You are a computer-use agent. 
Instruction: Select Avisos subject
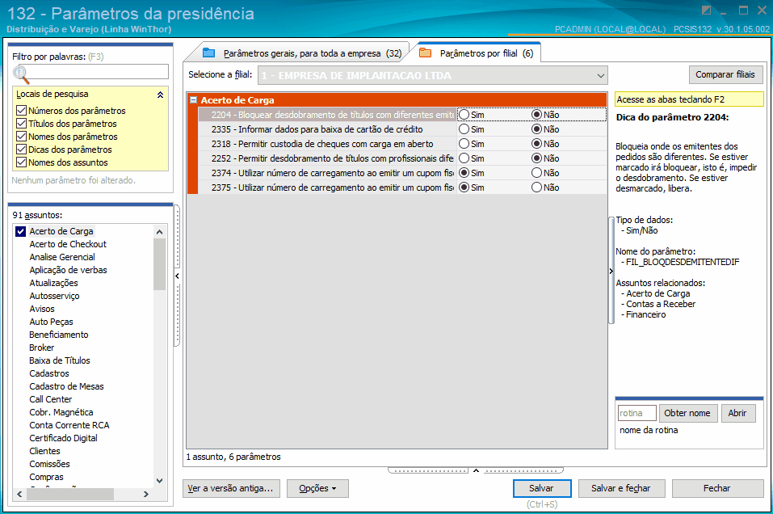coord(42,309)
